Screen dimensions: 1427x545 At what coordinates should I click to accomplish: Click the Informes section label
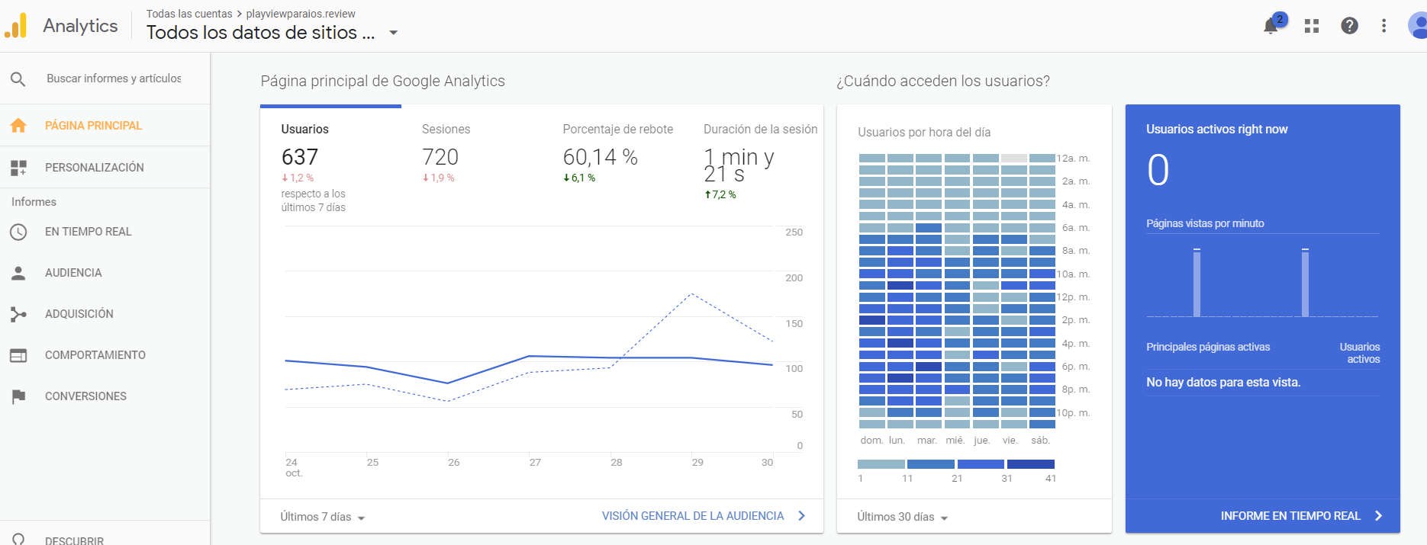tap(34, 202)
